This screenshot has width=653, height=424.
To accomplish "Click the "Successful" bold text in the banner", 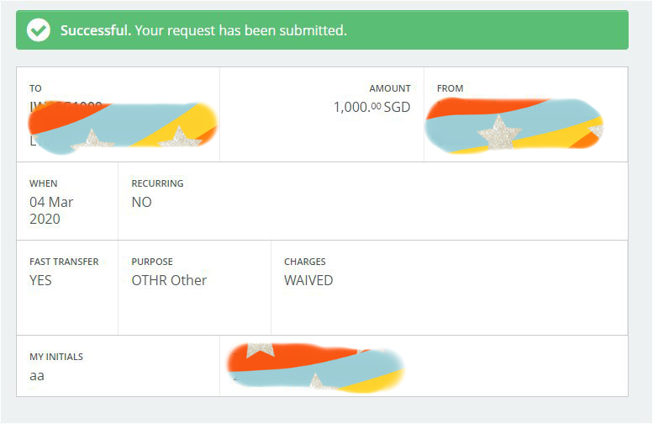I will [x=95, y=30].
